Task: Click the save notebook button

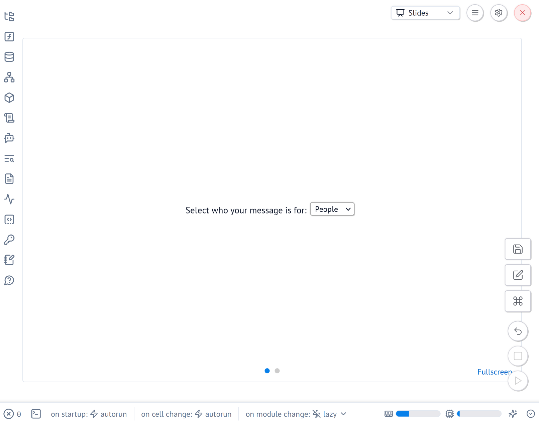Action: point(518,249)
